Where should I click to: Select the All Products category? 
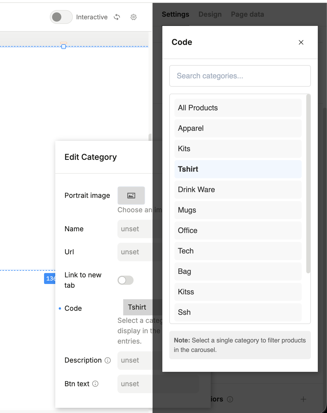click(x=238, y=108)
